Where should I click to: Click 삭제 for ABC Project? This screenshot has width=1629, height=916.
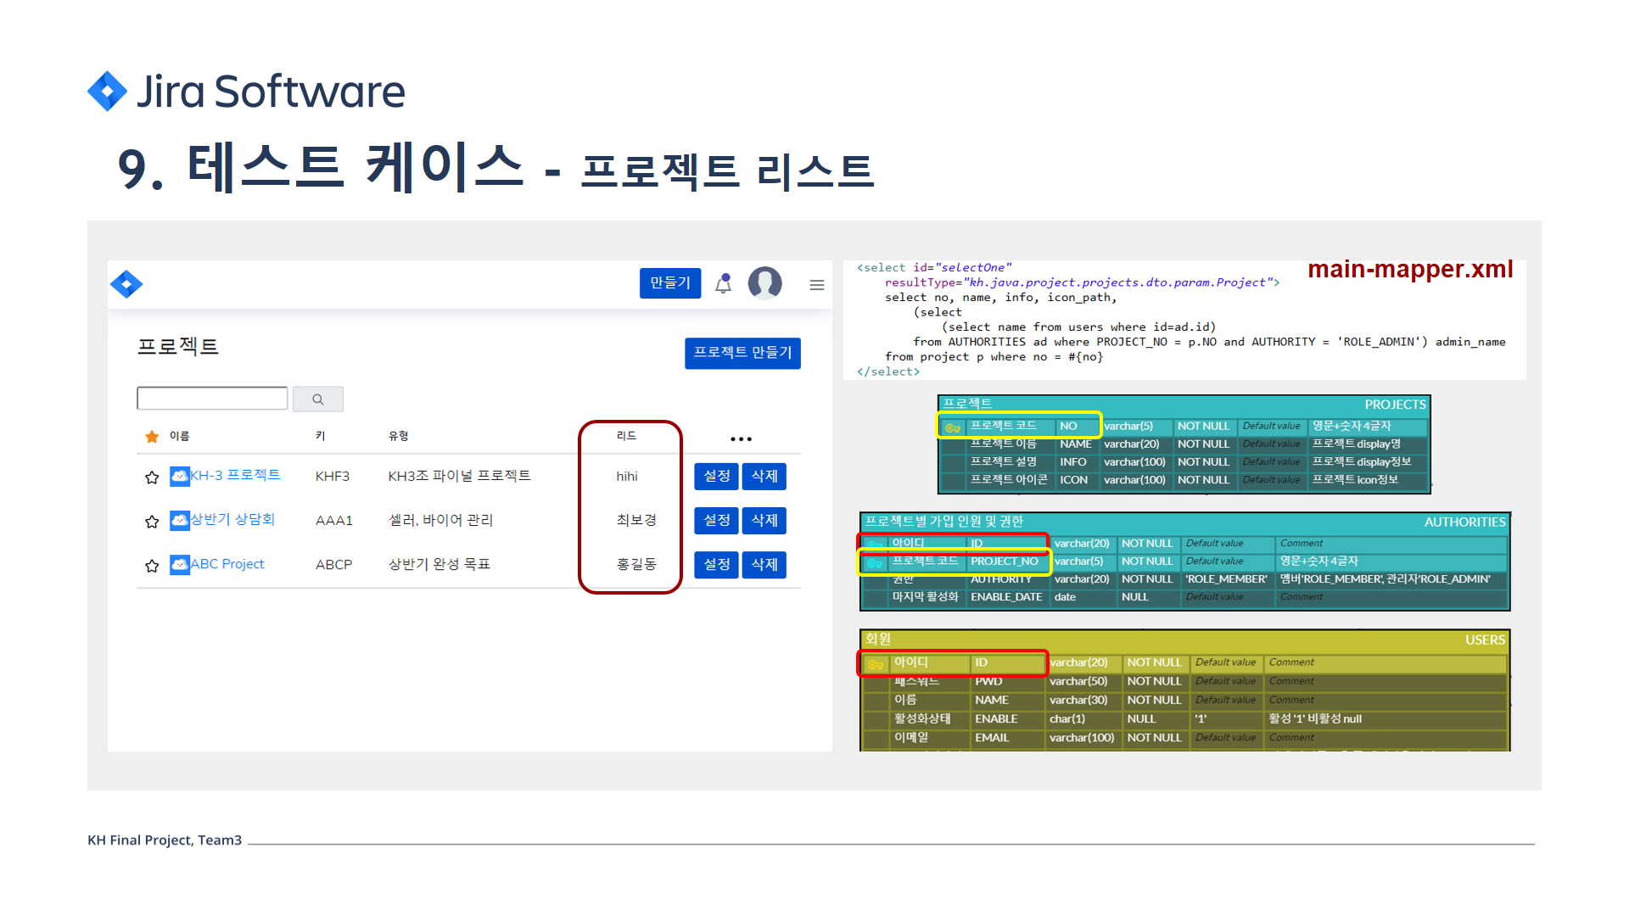coord(764,565)
